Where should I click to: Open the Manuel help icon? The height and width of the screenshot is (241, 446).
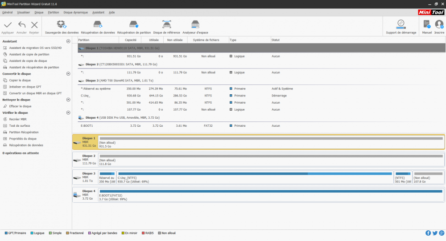click(427, 24)
